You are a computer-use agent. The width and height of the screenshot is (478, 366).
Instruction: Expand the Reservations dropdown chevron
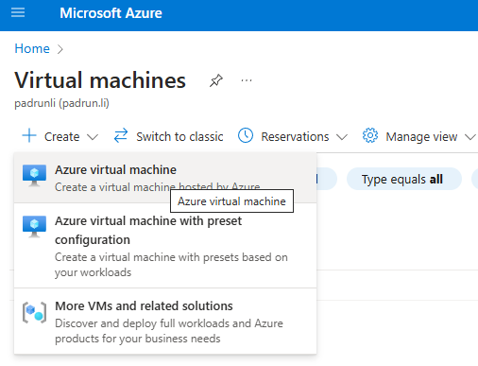click(x=342, y=137)
